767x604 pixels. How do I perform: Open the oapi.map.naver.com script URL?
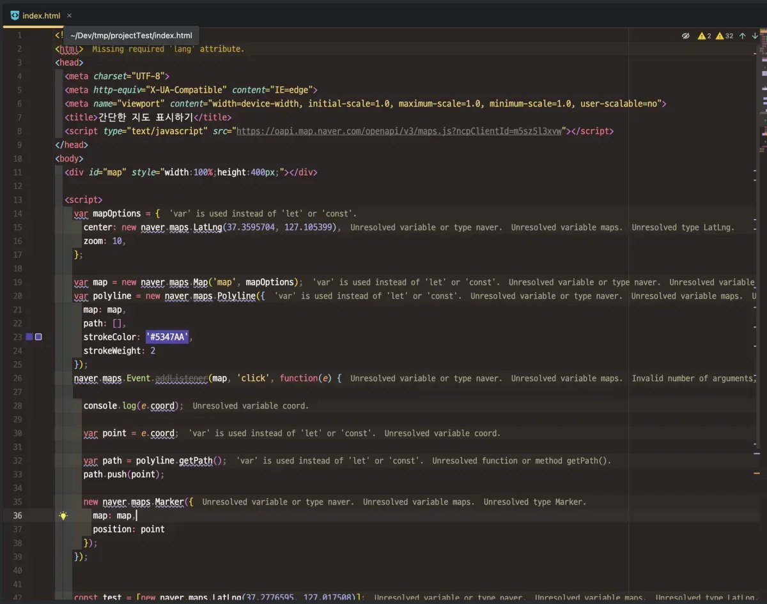(x=399, y=131)
